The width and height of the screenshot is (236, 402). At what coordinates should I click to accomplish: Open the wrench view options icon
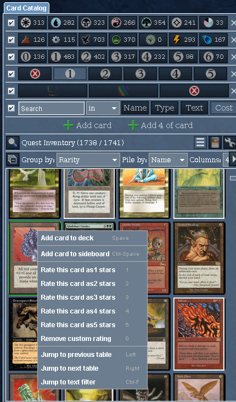coord(229,142)
